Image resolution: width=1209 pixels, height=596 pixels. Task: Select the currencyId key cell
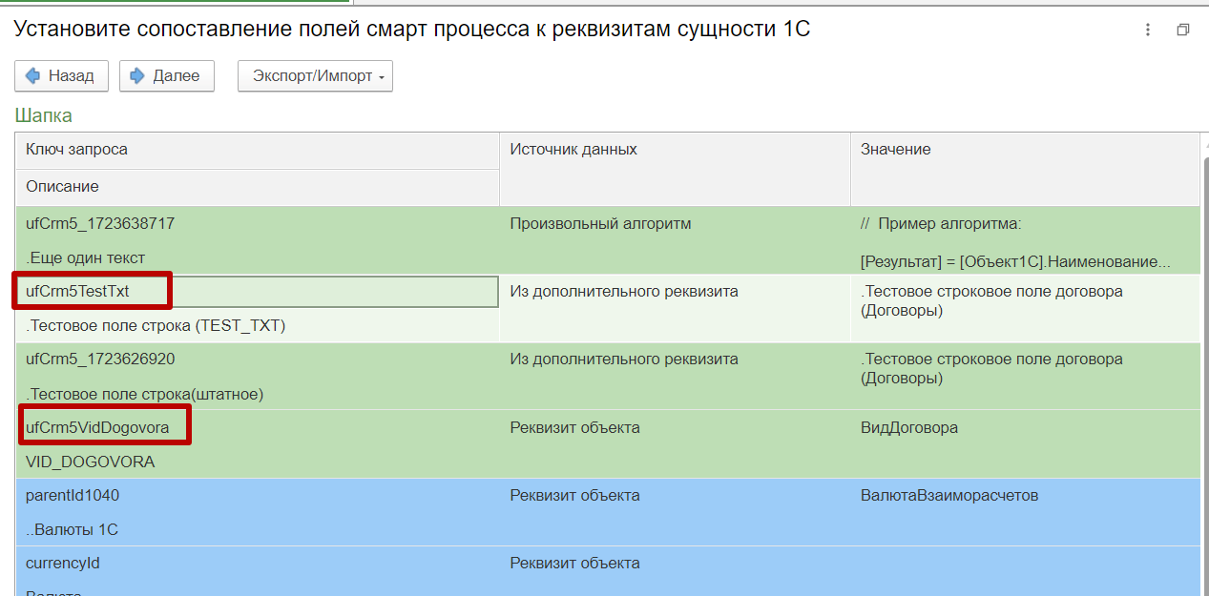click(63, 563)
